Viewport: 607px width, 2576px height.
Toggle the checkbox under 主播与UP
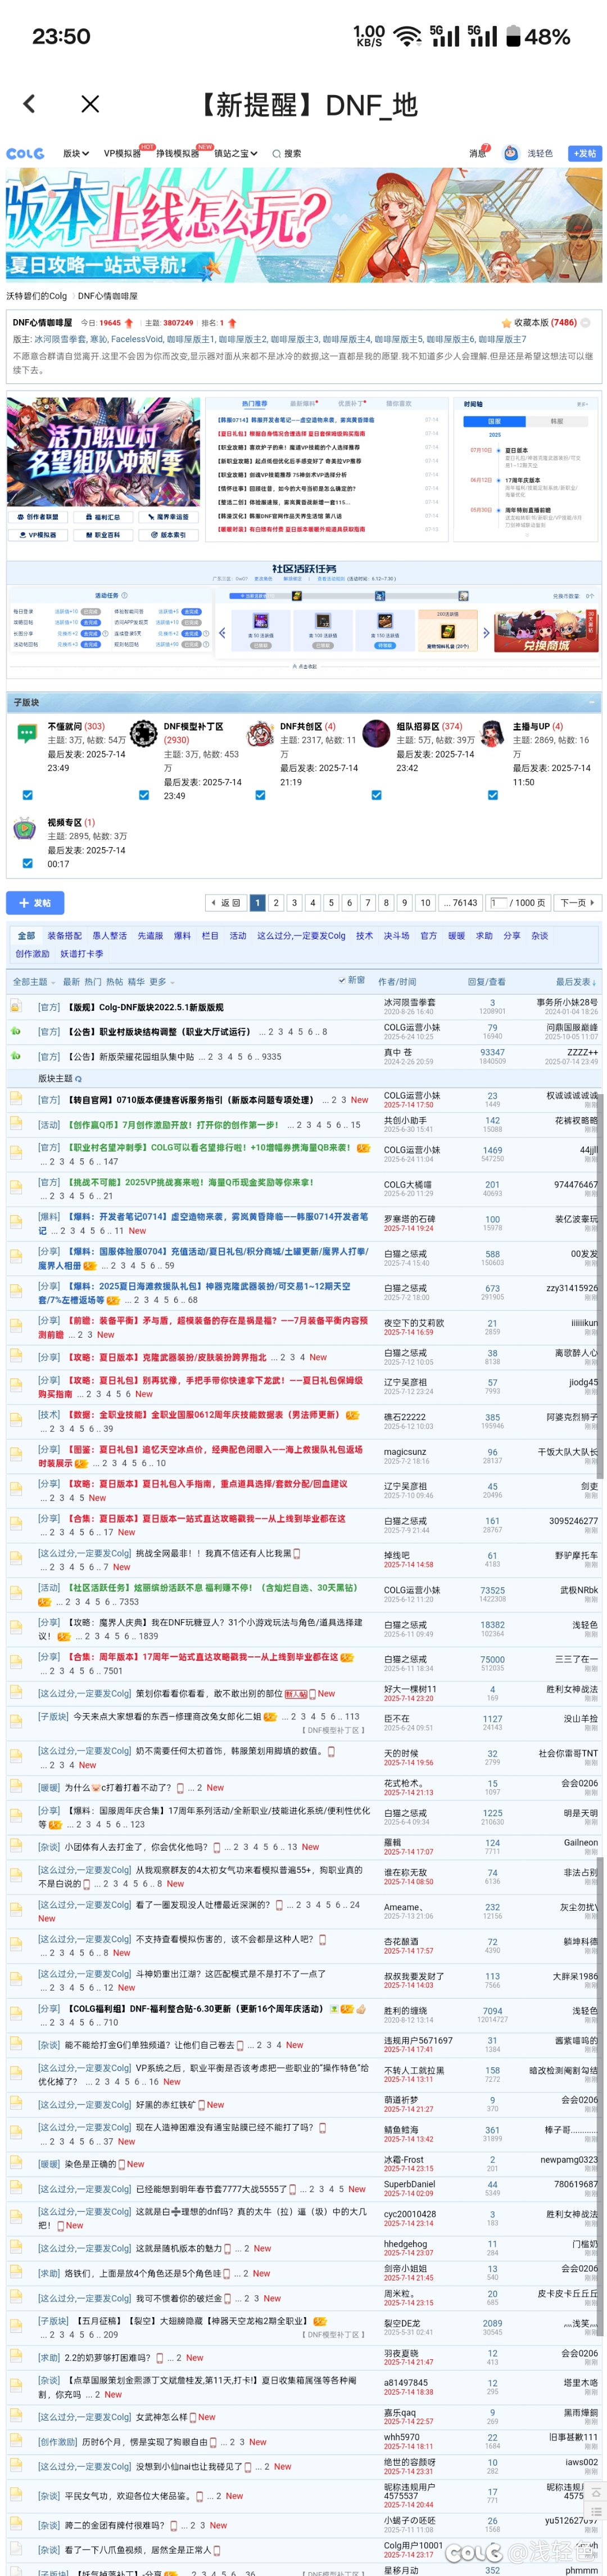(x=492, y=795)
